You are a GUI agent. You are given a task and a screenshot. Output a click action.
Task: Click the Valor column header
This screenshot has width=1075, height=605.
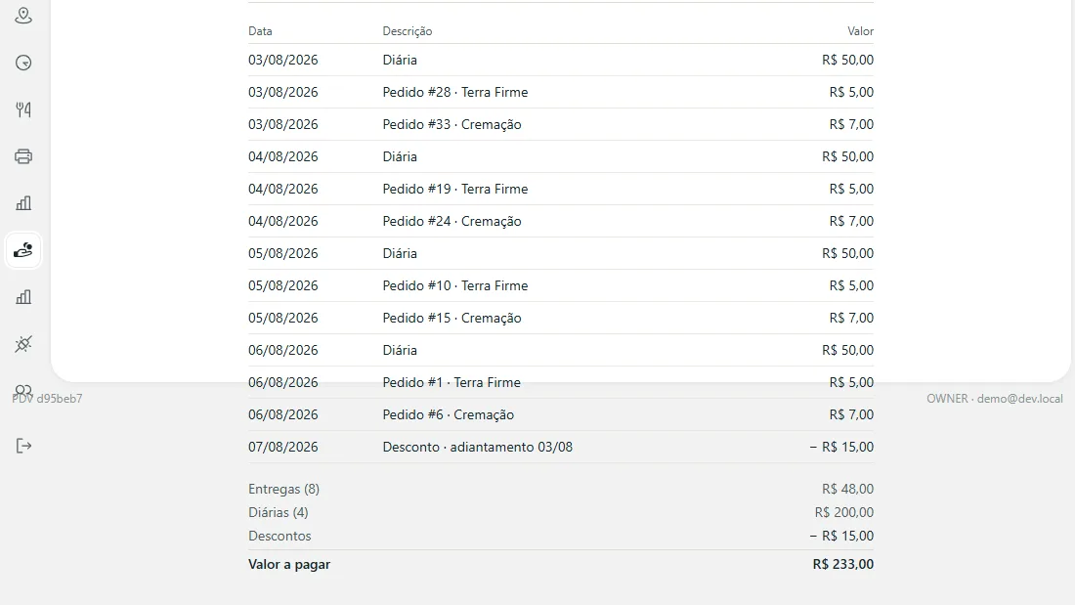[x=860, y=31]
